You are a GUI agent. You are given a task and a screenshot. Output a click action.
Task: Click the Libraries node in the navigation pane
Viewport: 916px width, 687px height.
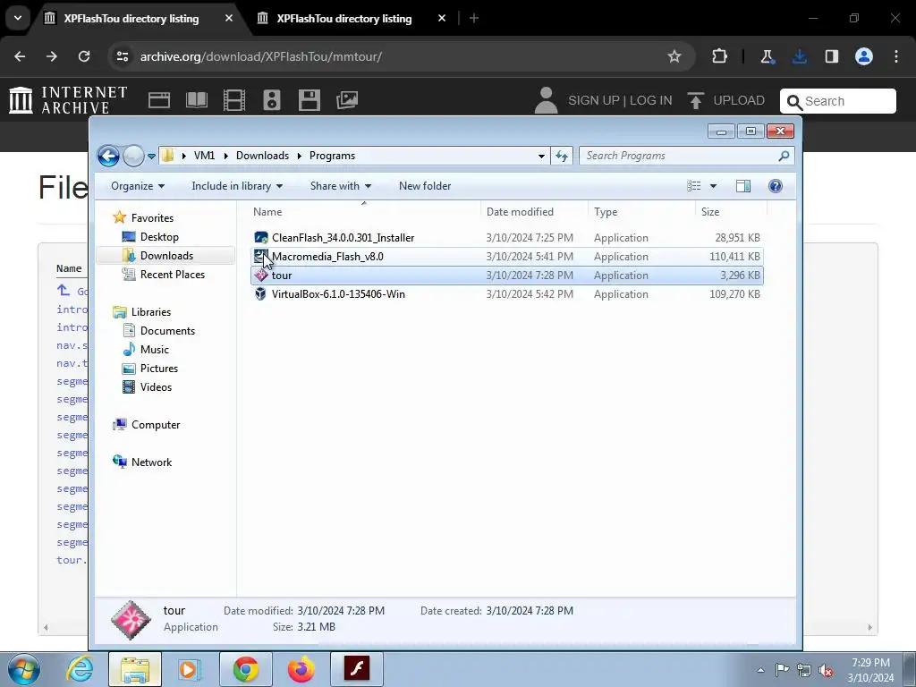coord(142,312)
